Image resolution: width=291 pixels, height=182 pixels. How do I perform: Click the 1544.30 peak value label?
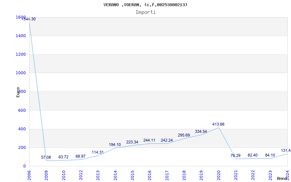(x=29, y=19)
